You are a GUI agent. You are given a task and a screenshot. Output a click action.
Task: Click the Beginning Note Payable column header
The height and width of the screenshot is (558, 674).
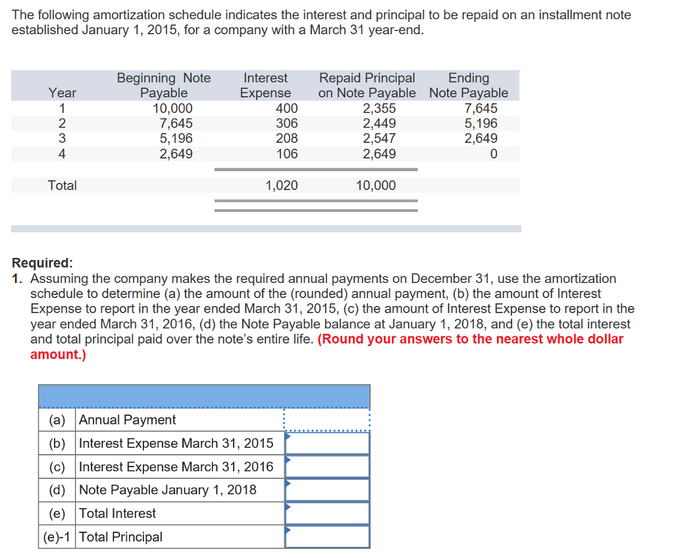[163, 85]
